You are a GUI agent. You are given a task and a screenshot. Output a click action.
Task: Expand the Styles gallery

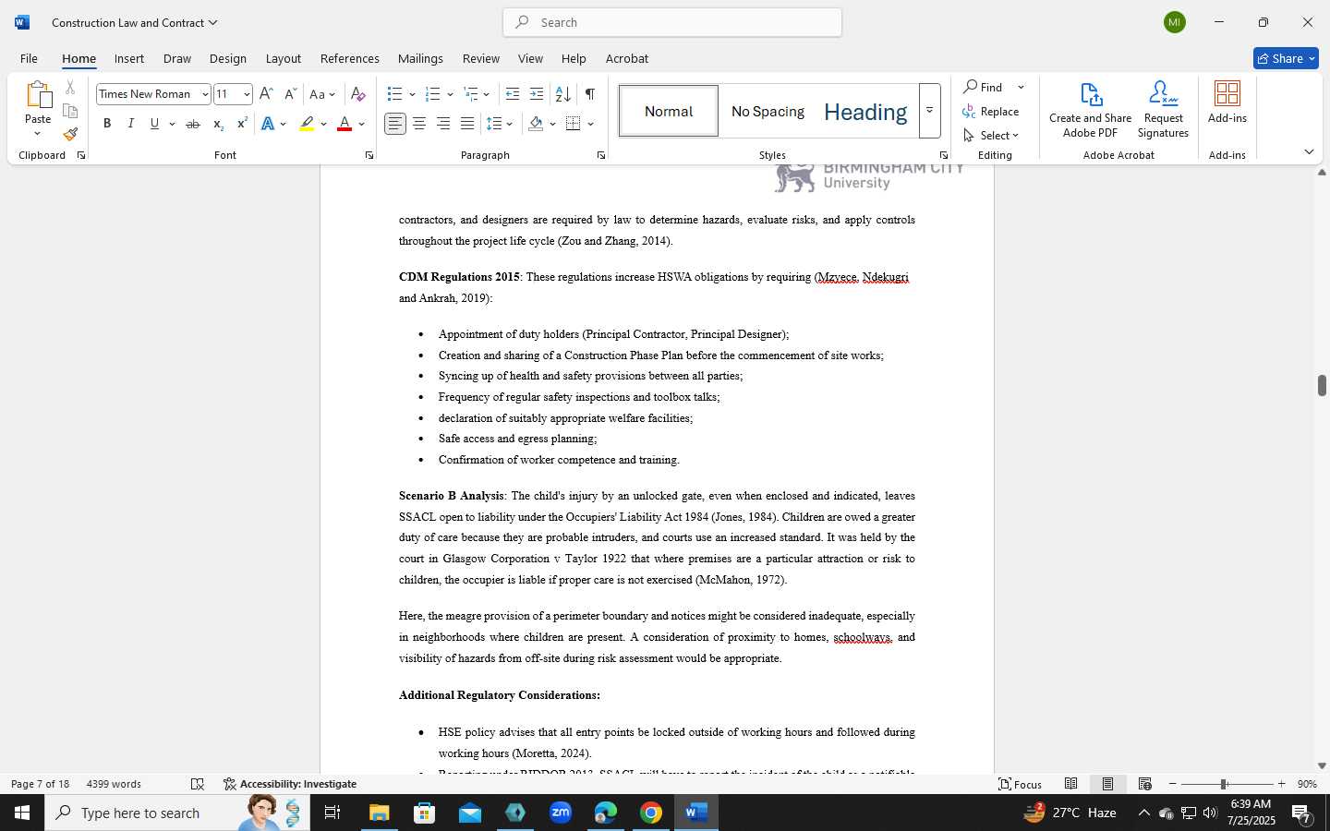point(929,111)
